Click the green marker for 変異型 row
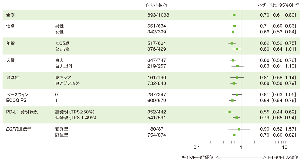Image resolution: width=302 pixels, height=161 pixels. click(239, 129)
